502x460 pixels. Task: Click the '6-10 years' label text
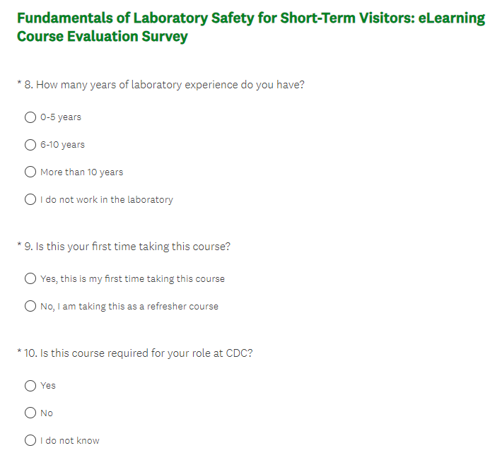tap(62, 145)
